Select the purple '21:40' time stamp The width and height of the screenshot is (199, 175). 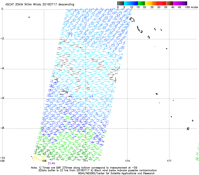(51, 163)
